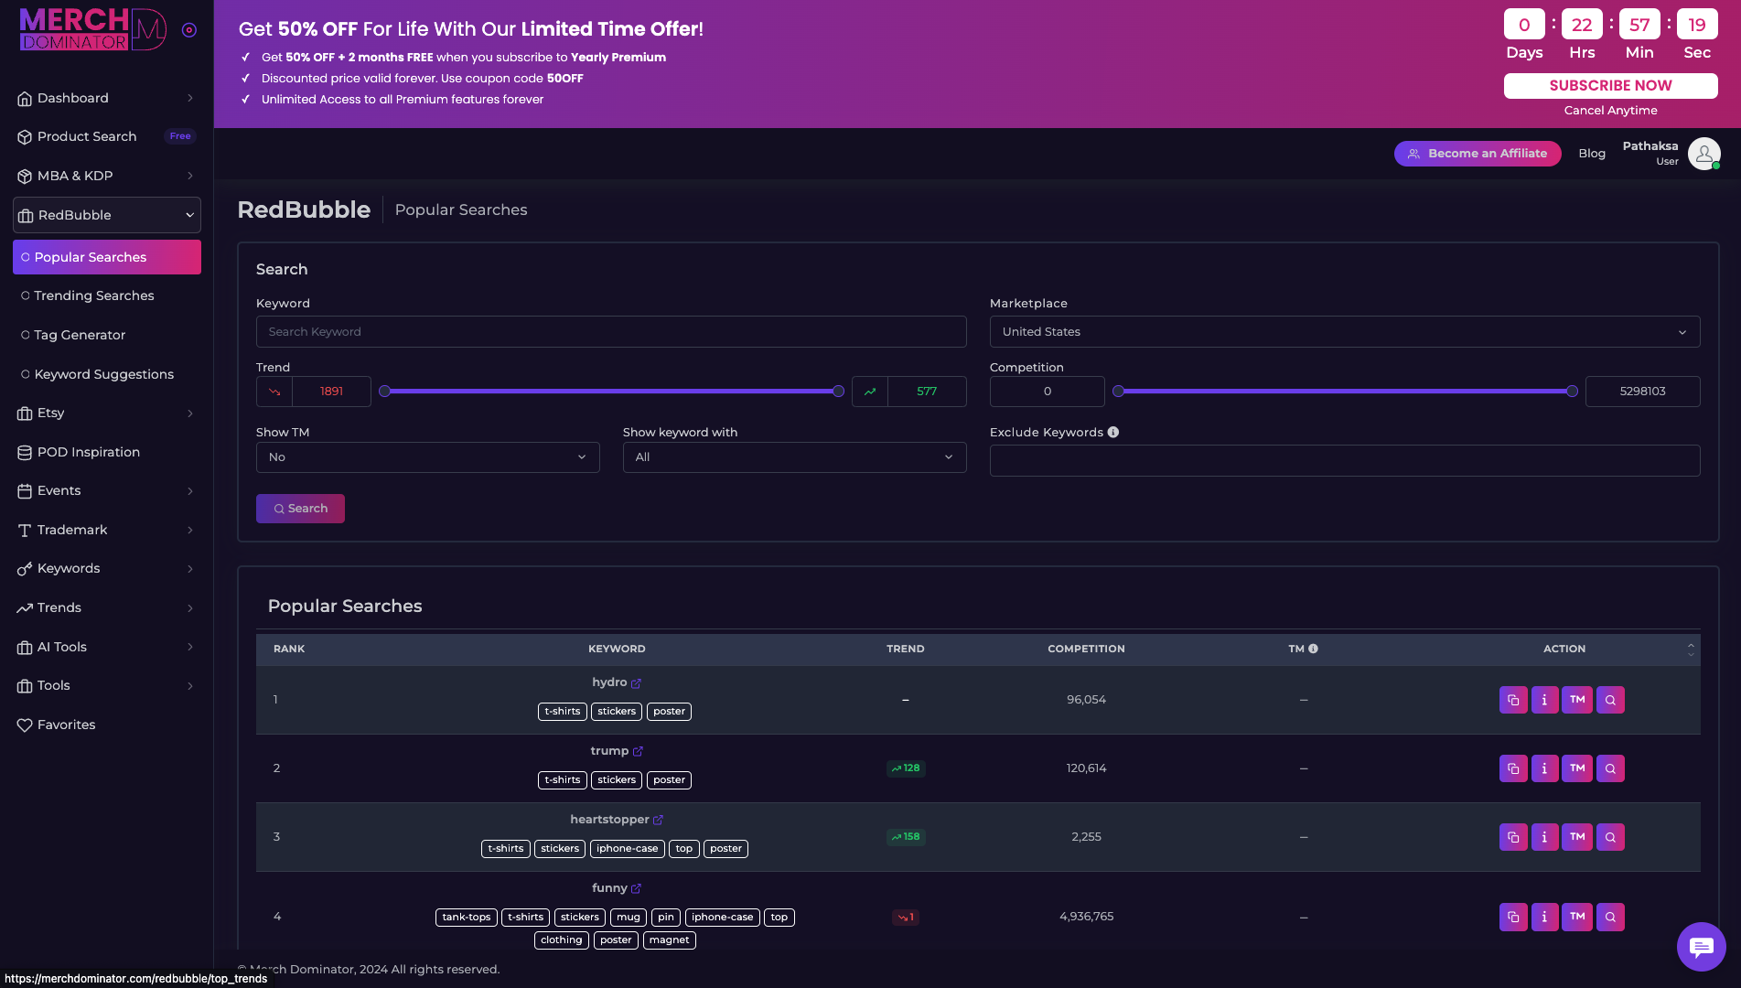1741x988 pixels.
Task: Open the live chat bubble
Action: pyautogui.click(x=1701, y=947)
